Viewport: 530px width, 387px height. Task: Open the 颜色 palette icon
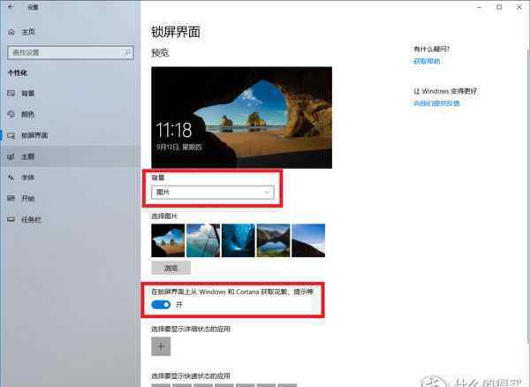[x=11, y=114]
